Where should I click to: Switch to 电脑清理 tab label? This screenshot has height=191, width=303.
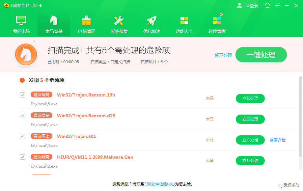[87, 31]
